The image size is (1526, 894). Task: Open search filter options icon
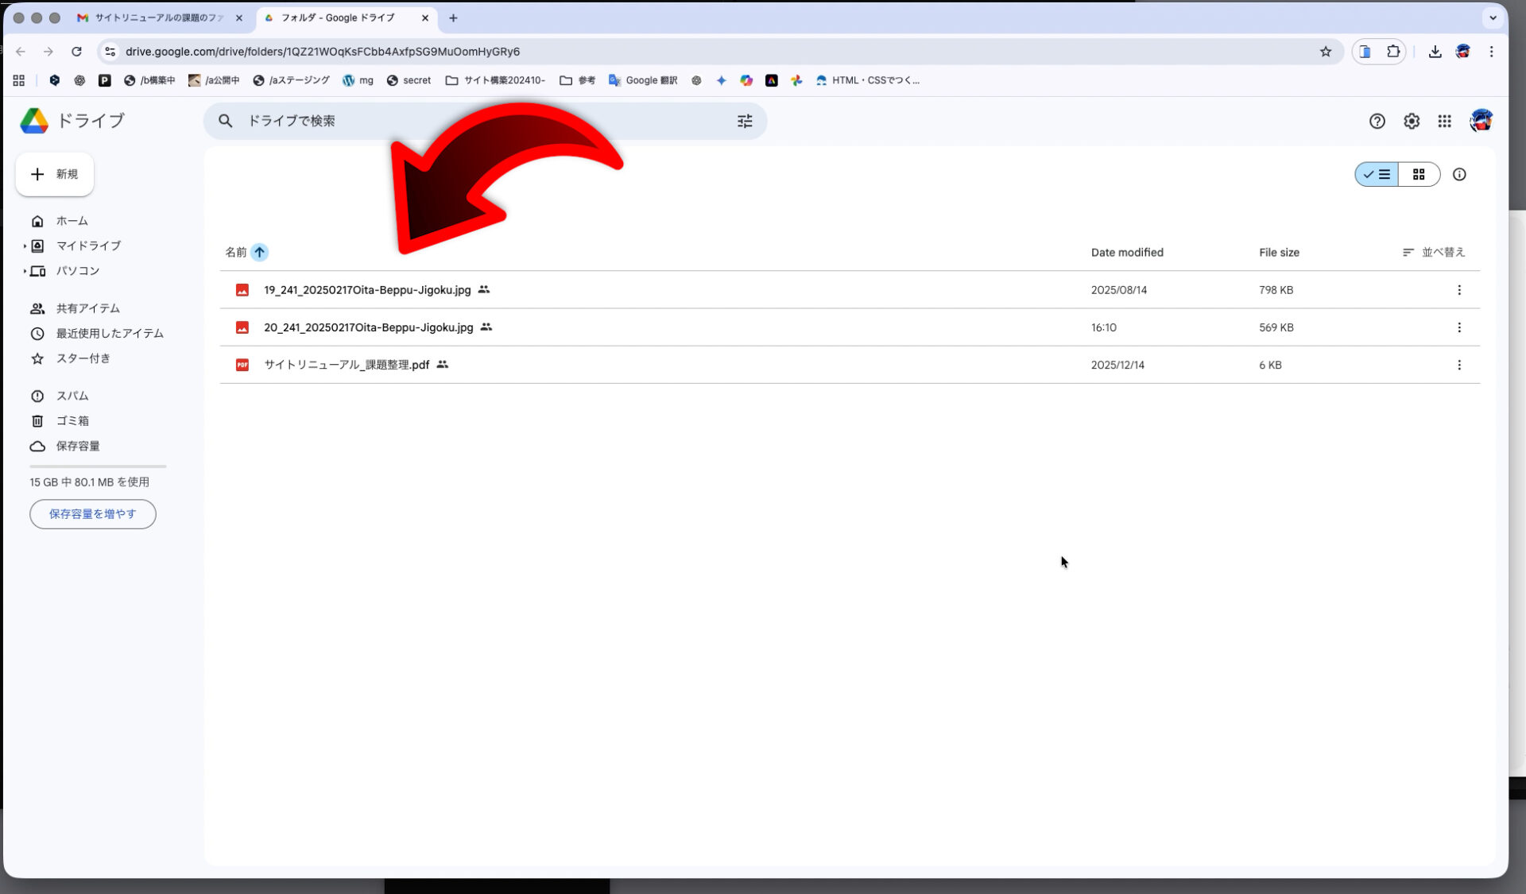point(744,122)
